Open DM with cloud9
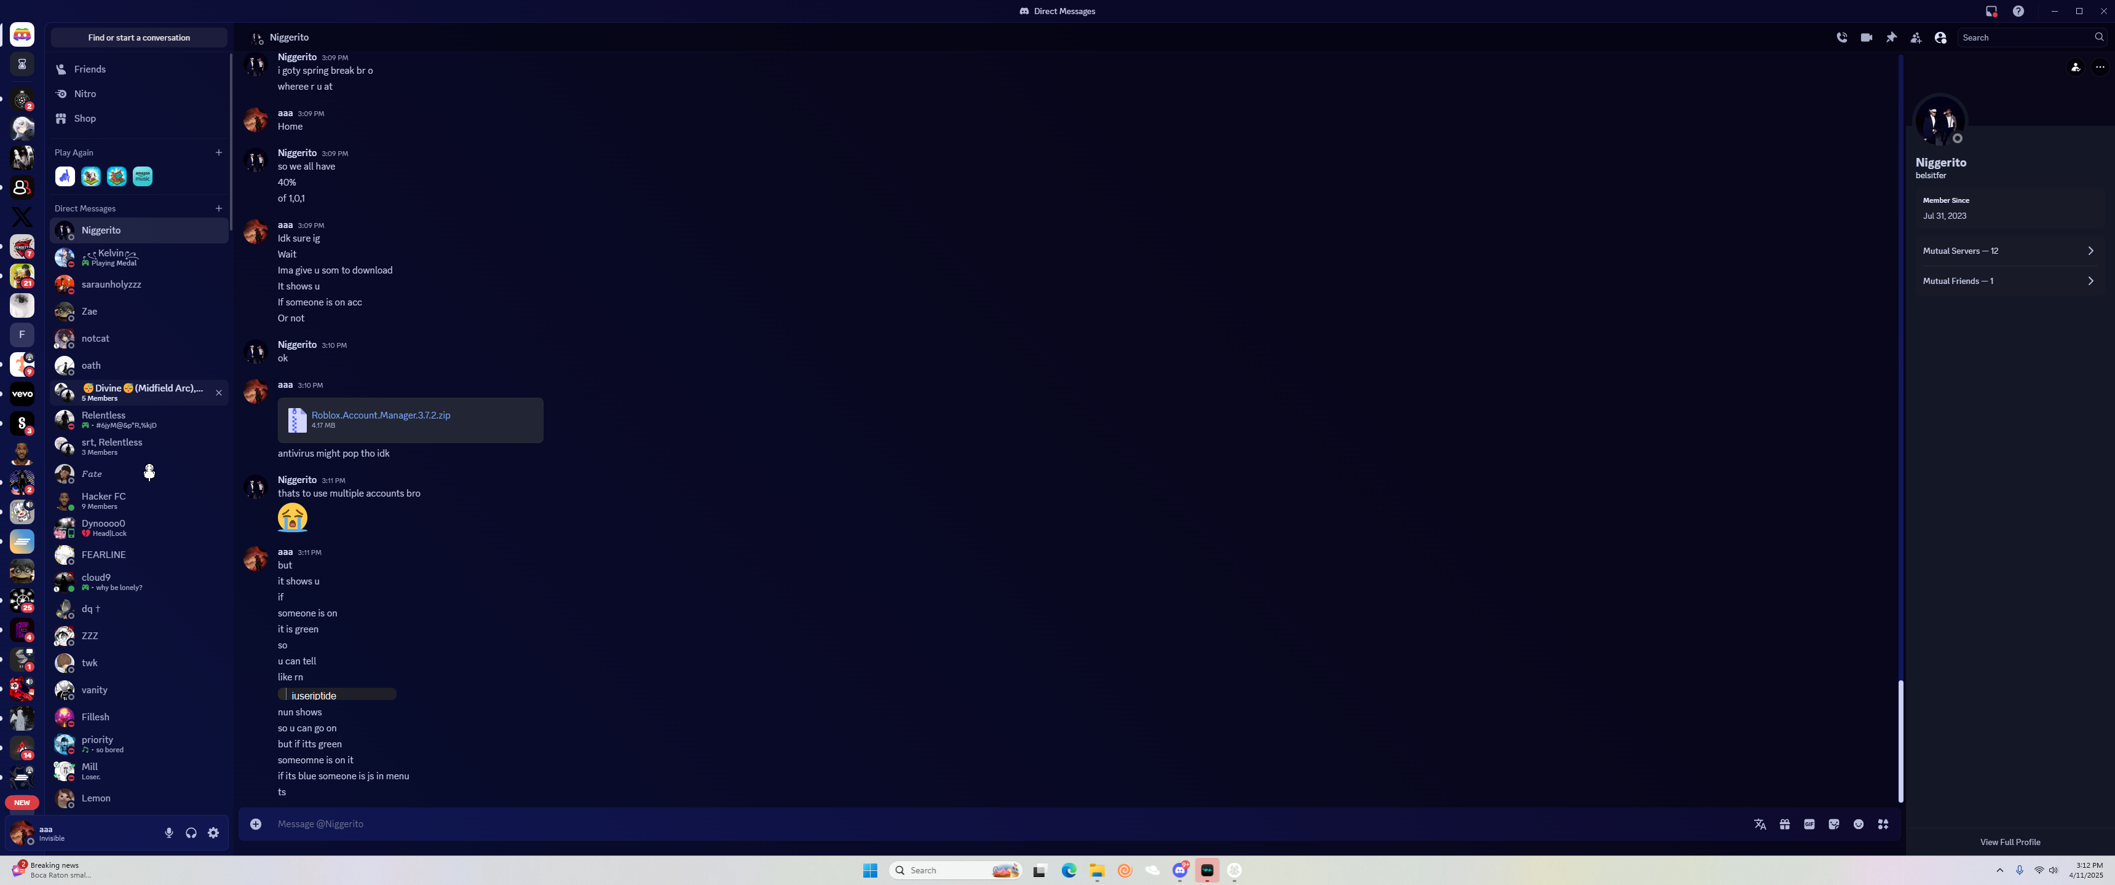 coord(139,582)
